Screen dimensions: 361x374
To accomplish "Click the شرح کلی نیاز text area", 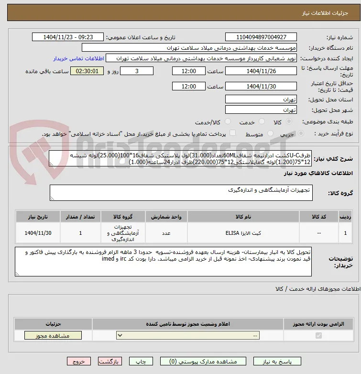I will coord(180,158).
